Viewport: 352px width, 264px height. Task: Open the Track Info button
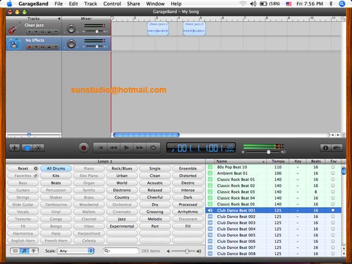tap(326, 148)
